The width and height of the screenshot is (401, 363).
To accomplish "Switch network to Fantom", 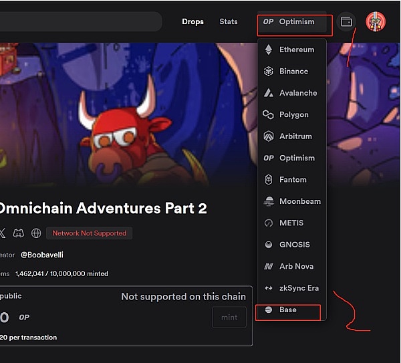I will click(x=292, y=180).
